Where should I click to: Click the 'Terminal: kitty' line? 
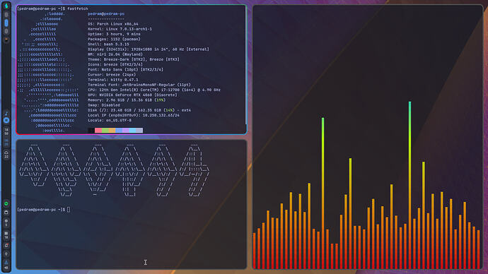coord(113,80)
